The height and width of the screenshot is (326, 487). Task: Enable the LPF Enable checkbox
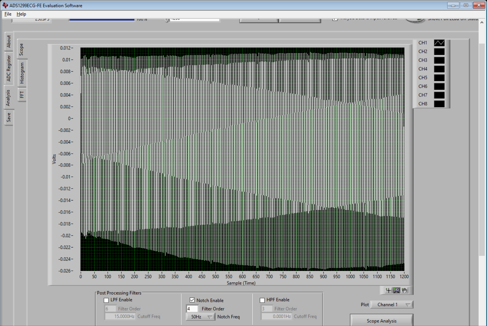[106, 300]
